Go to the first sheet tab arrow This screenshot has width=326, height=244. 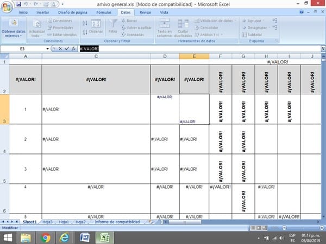tap(3, 222)
